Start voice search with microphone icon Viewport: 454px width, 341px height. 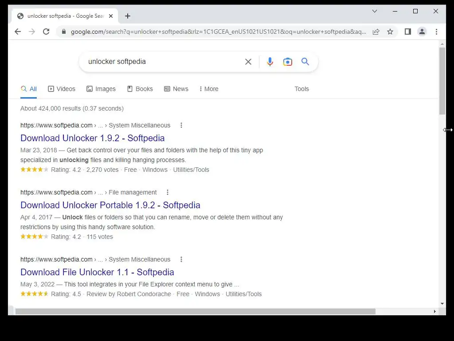point(270,61)
